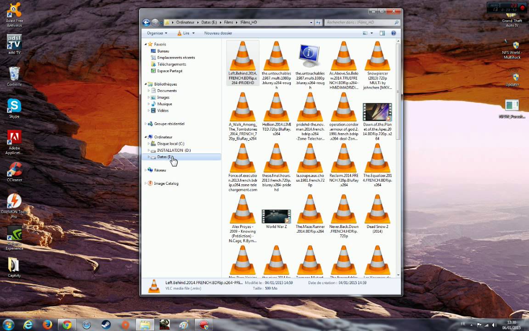Viewport: 529px width, 331px height.
Task: Select pridehd-the.november.man.2014 file
Action: coord(310,107)
